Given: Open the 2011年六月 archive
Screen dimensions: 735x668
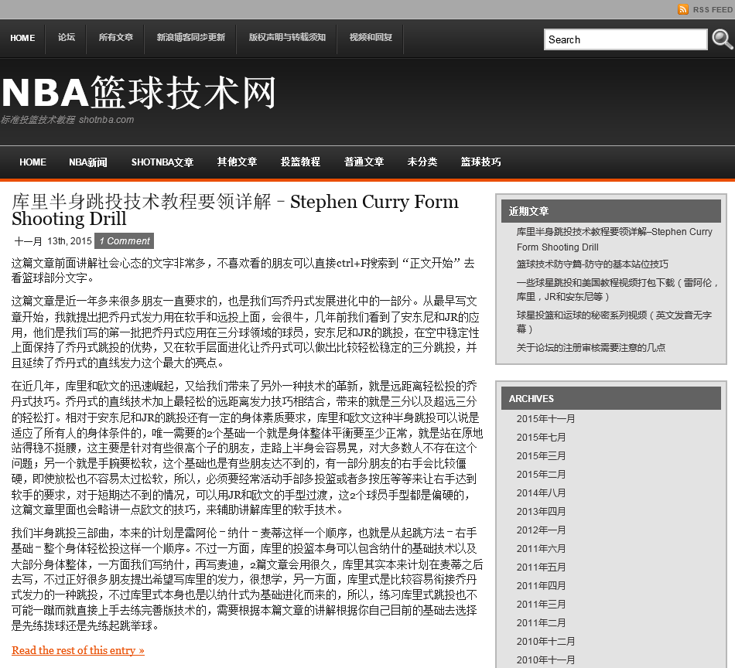Looking at the screenshot, I should (541, 548).
